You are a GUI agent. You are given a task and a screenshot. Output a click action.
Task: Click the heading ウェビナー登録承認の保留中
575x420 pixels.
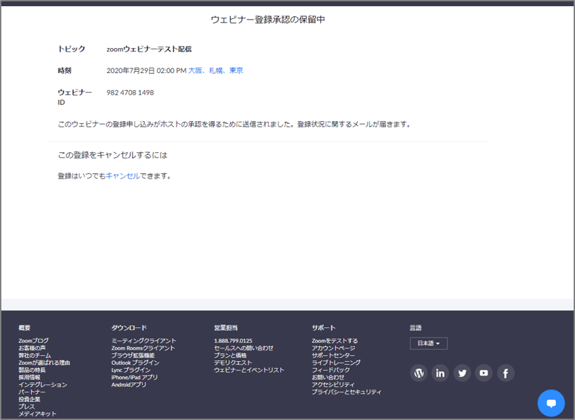(x=268, y=20)
